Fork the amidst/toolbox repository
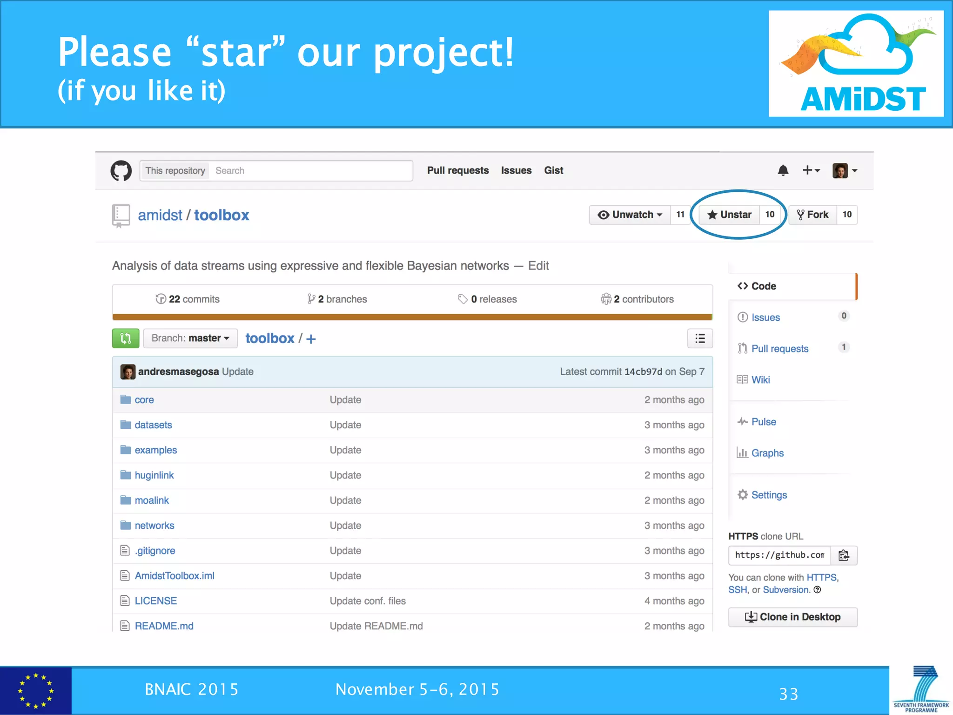 click(812, 215)
